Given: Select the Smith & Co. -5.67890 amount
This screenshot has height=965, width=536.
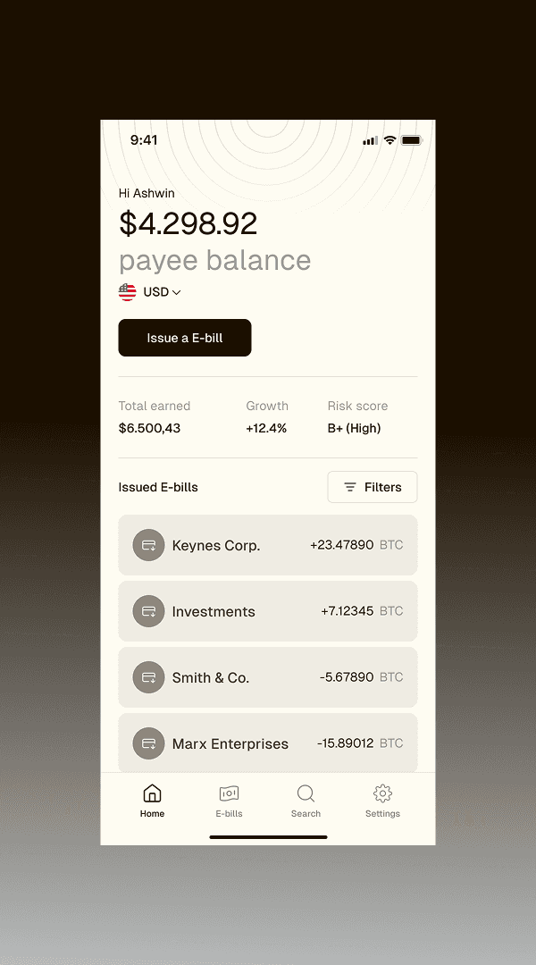Looking at the screenshot, I should 347,677.
